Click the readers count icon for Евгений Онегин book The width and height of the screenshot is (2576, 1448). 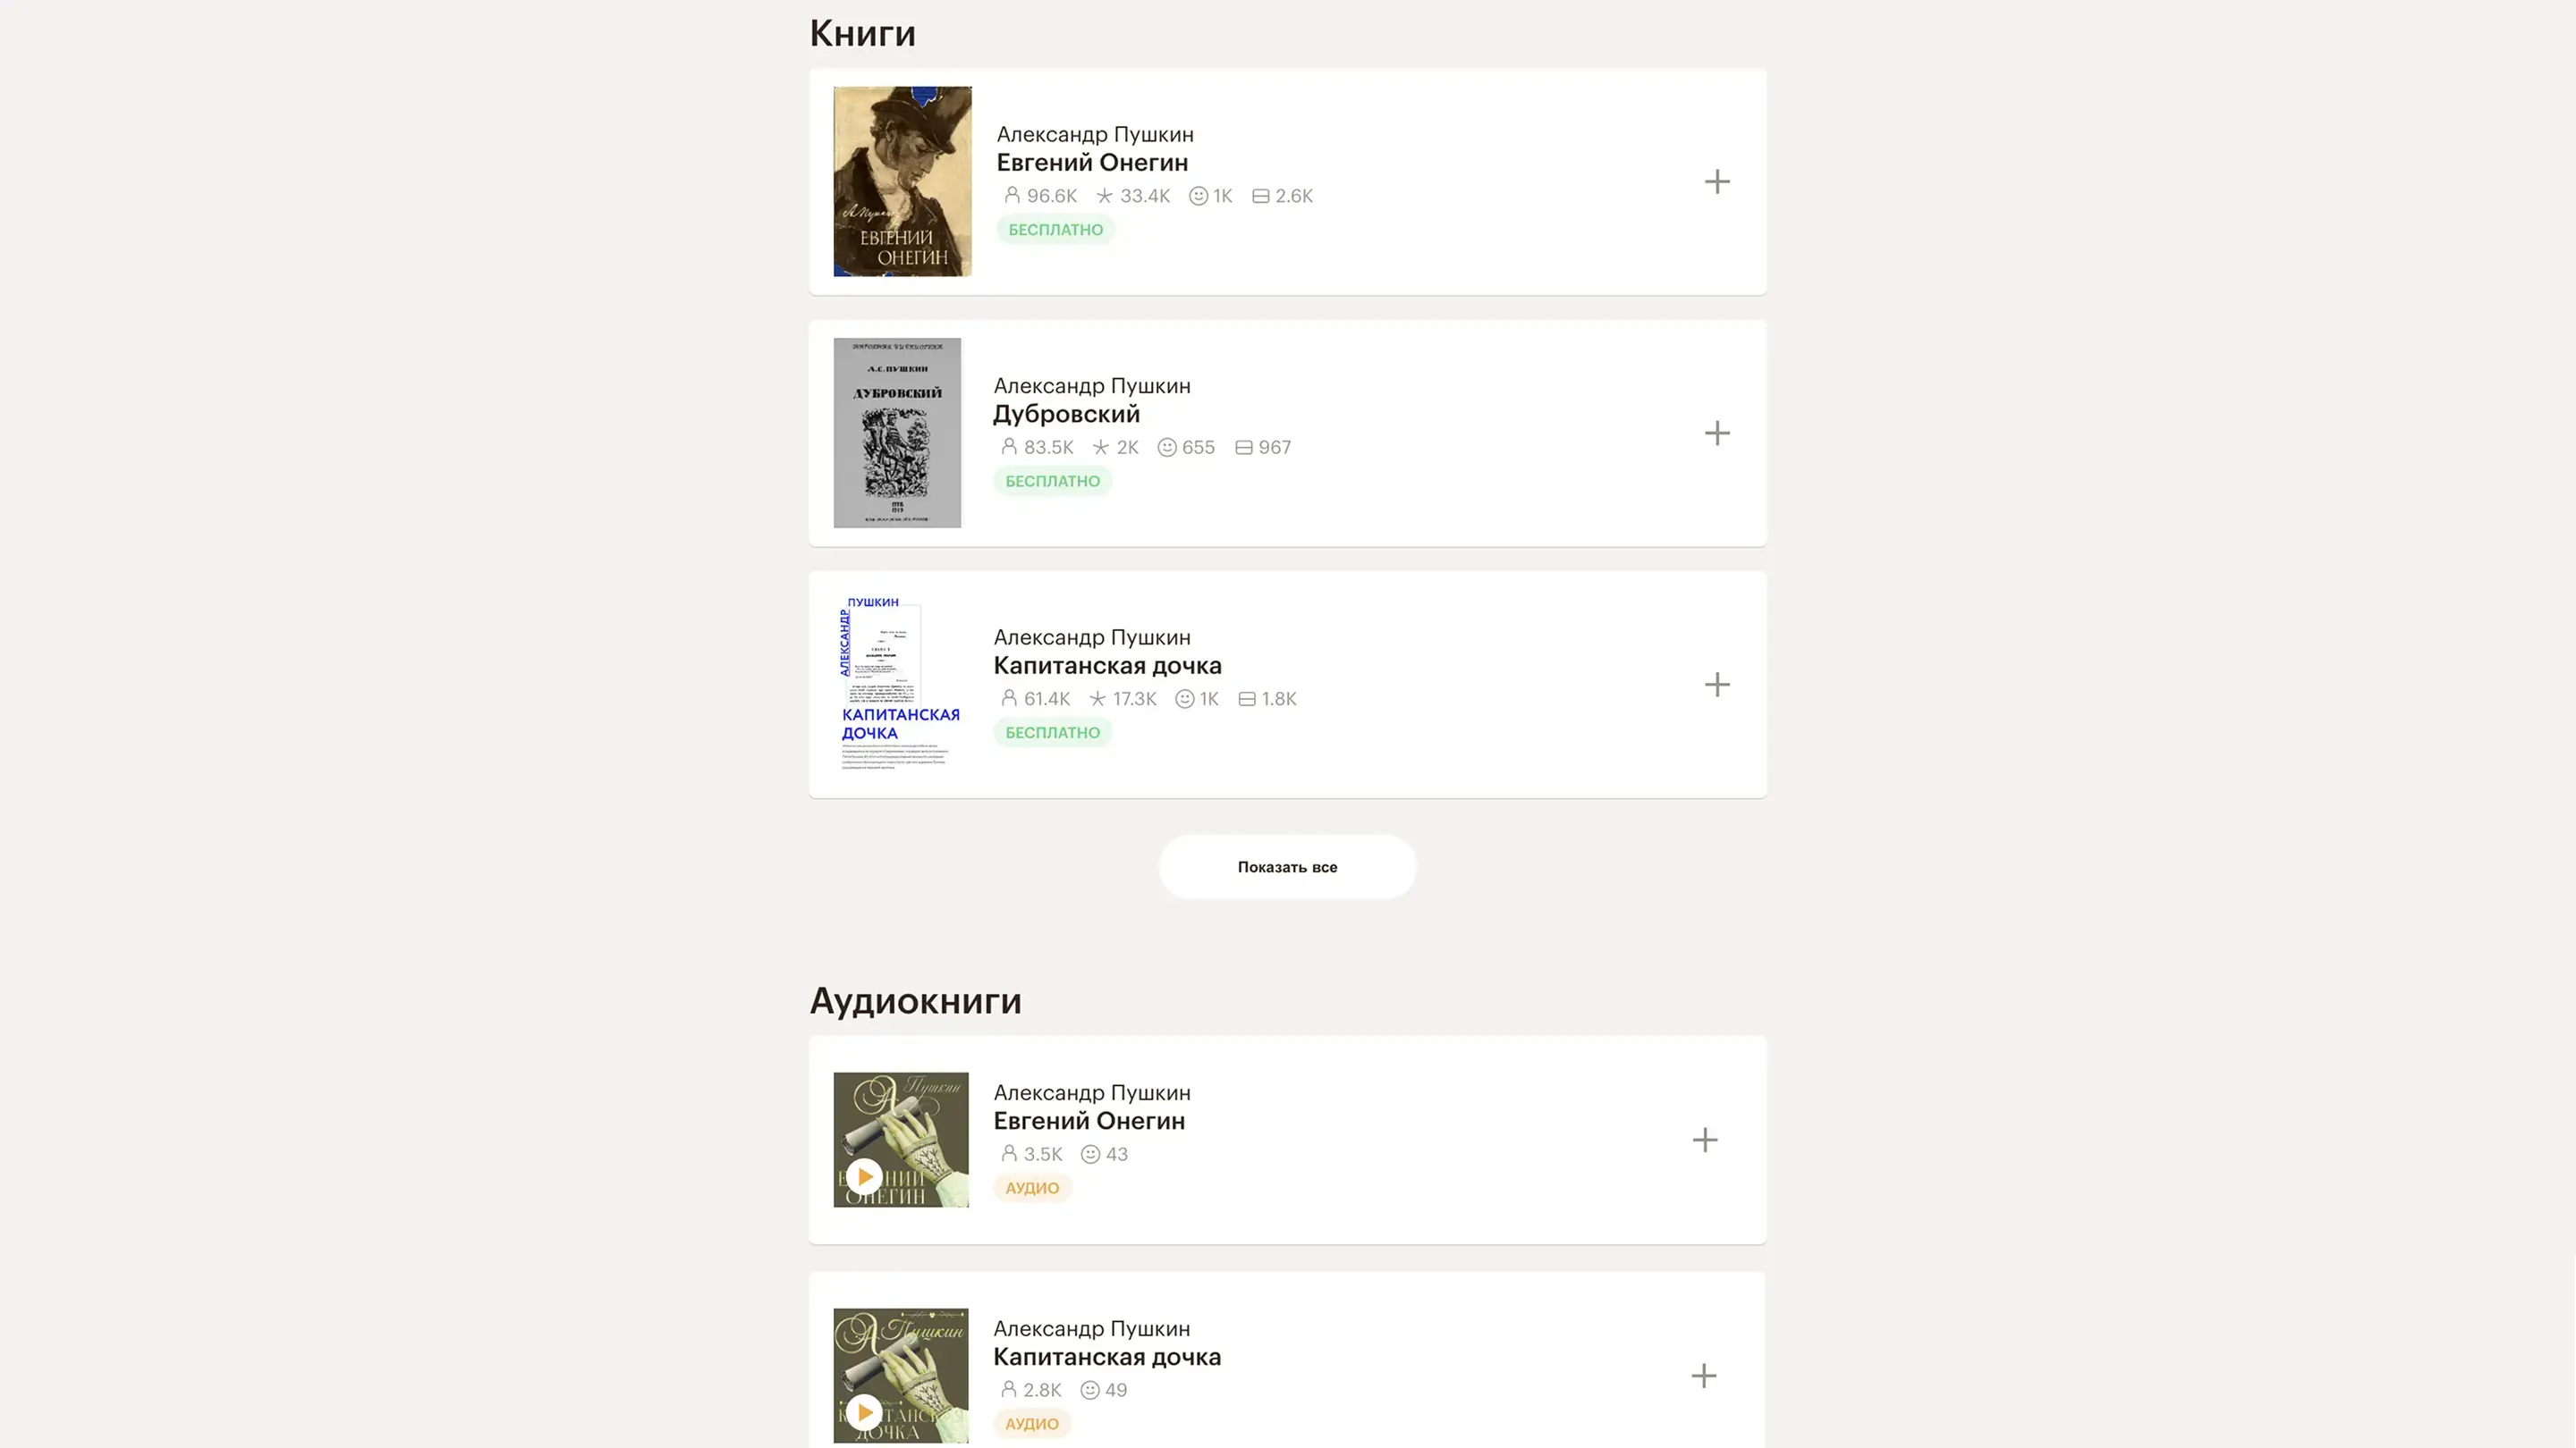(1012, 196)
